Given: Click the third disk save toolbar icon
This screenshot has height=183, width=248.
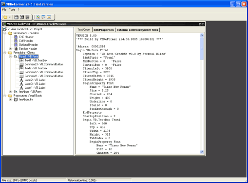Looking at the screenshot, I should [28, 17].
